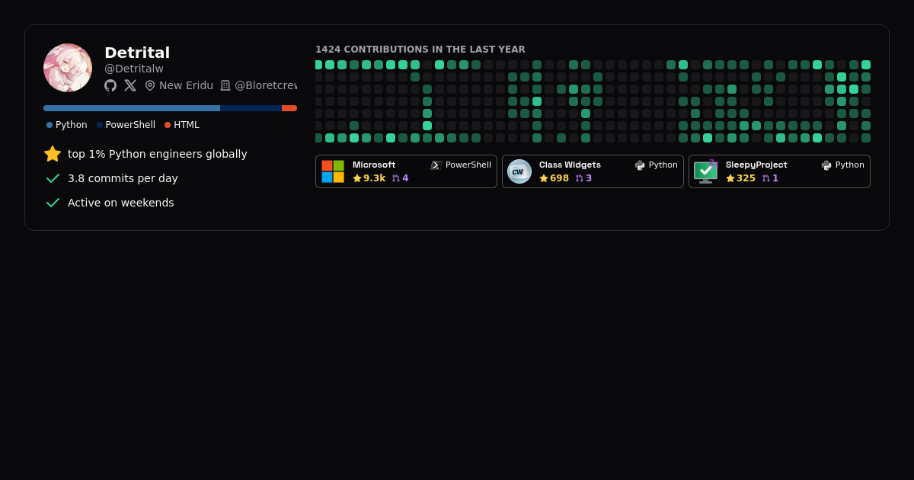
Task: Click 'Active on weekends' text
Action: point(121,203)
